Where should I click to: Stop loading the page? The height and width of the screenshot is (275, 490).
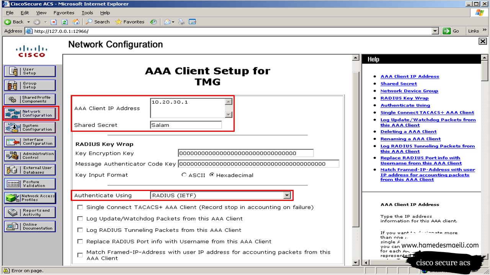coord(54,22)
